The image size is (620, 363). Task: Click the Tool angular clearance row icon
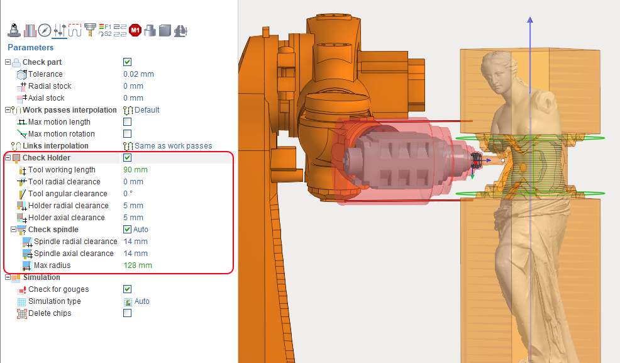23,194
